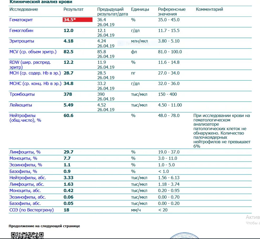The height and width of the screenshot is (239, 260).
Task: Click the Эозинофилы, абс. label
Action: pos(28,197)
